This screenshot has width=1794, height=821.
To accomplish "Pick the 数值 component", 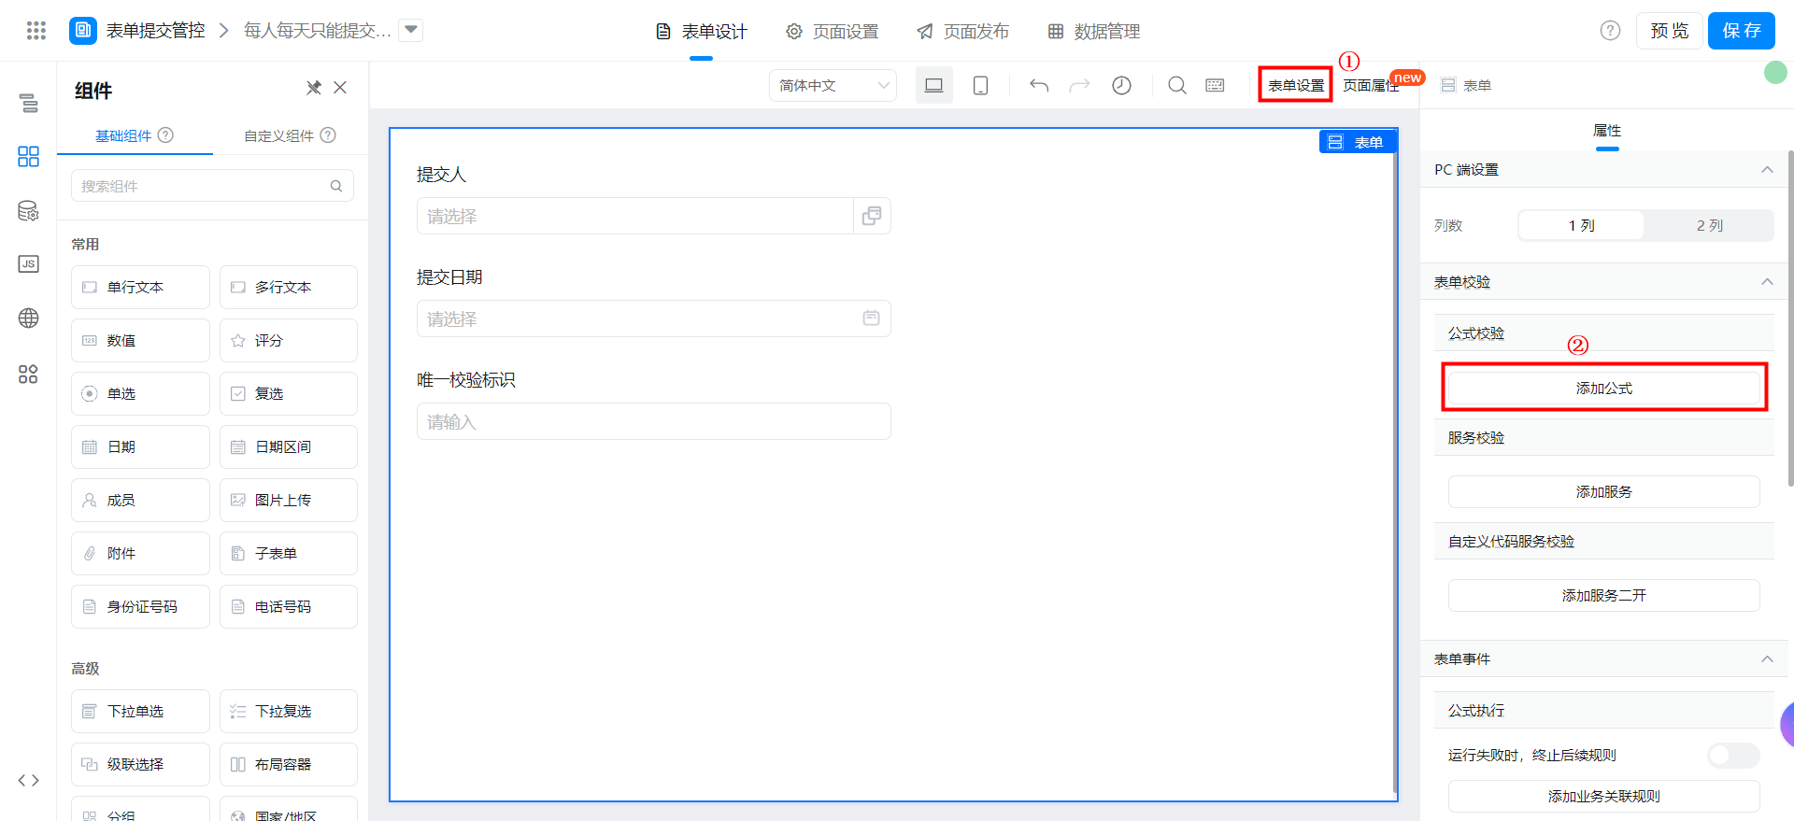I will pyautogui.click(x=140, y=340).
